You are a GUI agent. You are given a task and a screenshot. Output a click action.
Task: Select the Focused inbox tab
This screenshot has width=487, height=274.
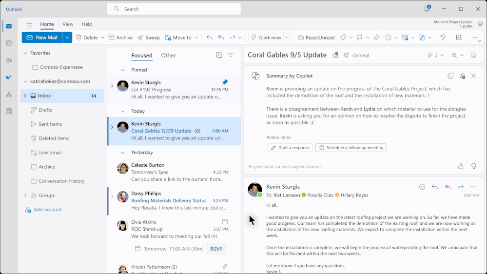pos(142,55)
